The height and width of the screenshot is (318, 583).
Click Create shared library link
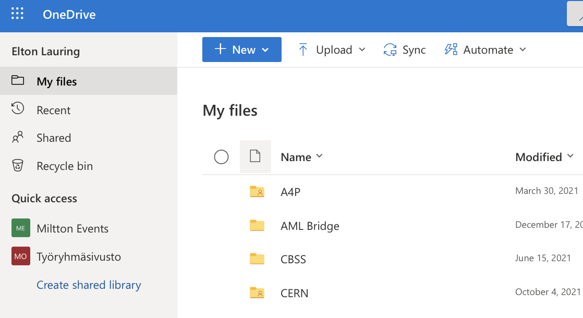(x=89, y=285)
